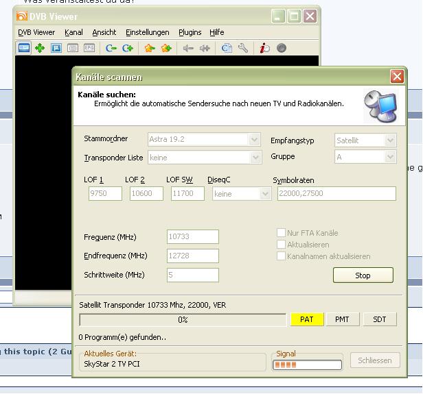The image size is (423, 394).
Task: Enable the Nur FTA Kanäle checkbox
Action: [281, 233]
